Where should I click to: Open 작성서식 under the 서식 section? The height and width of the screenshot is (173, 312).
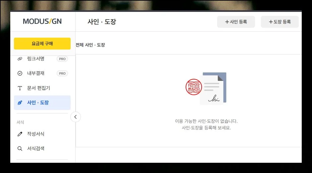[36, 134]
